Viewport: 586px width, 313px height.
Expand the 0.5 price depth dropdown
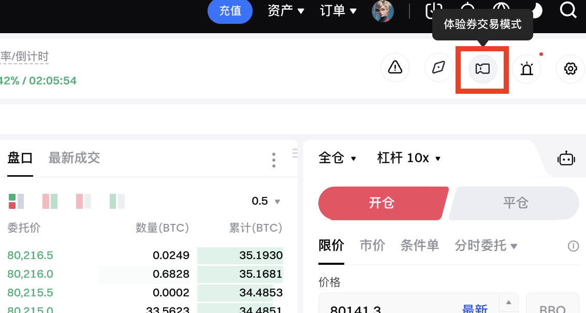[266, 201]
